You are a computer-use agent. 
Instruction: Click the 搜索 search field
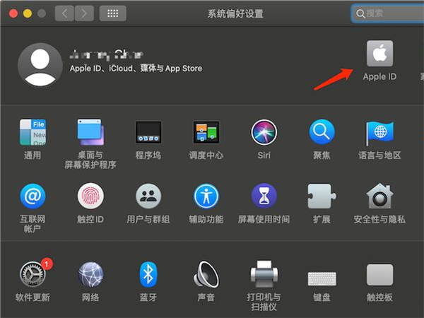[x=390, y=13]
